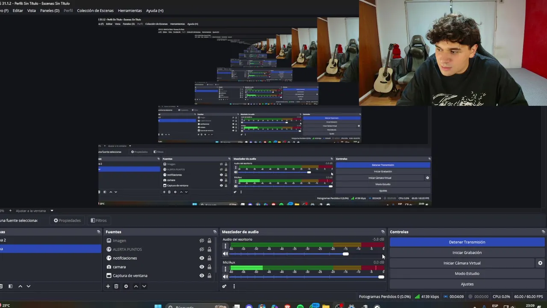Click the notifciaciones globe icon

click(x=109, y=258)
